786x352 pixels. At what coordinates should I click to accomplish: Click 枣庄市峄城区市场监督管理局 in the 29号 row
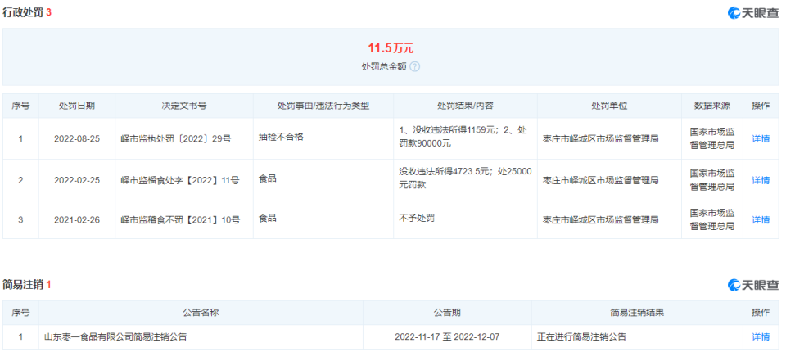click(600, 139)
